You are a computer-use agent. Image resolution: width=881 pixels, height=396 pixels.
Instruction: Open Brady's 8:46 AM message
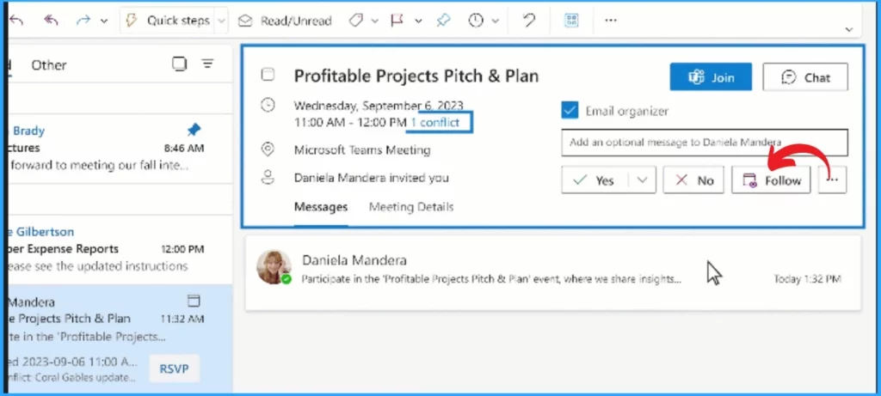coord(120,149)
